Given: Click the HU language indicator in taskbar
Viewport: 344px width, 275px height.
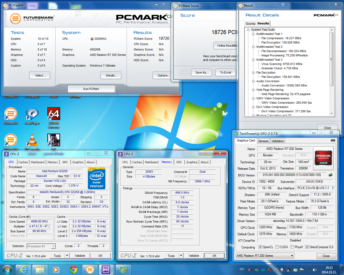Looking at the screenshot, I should 242,269.
